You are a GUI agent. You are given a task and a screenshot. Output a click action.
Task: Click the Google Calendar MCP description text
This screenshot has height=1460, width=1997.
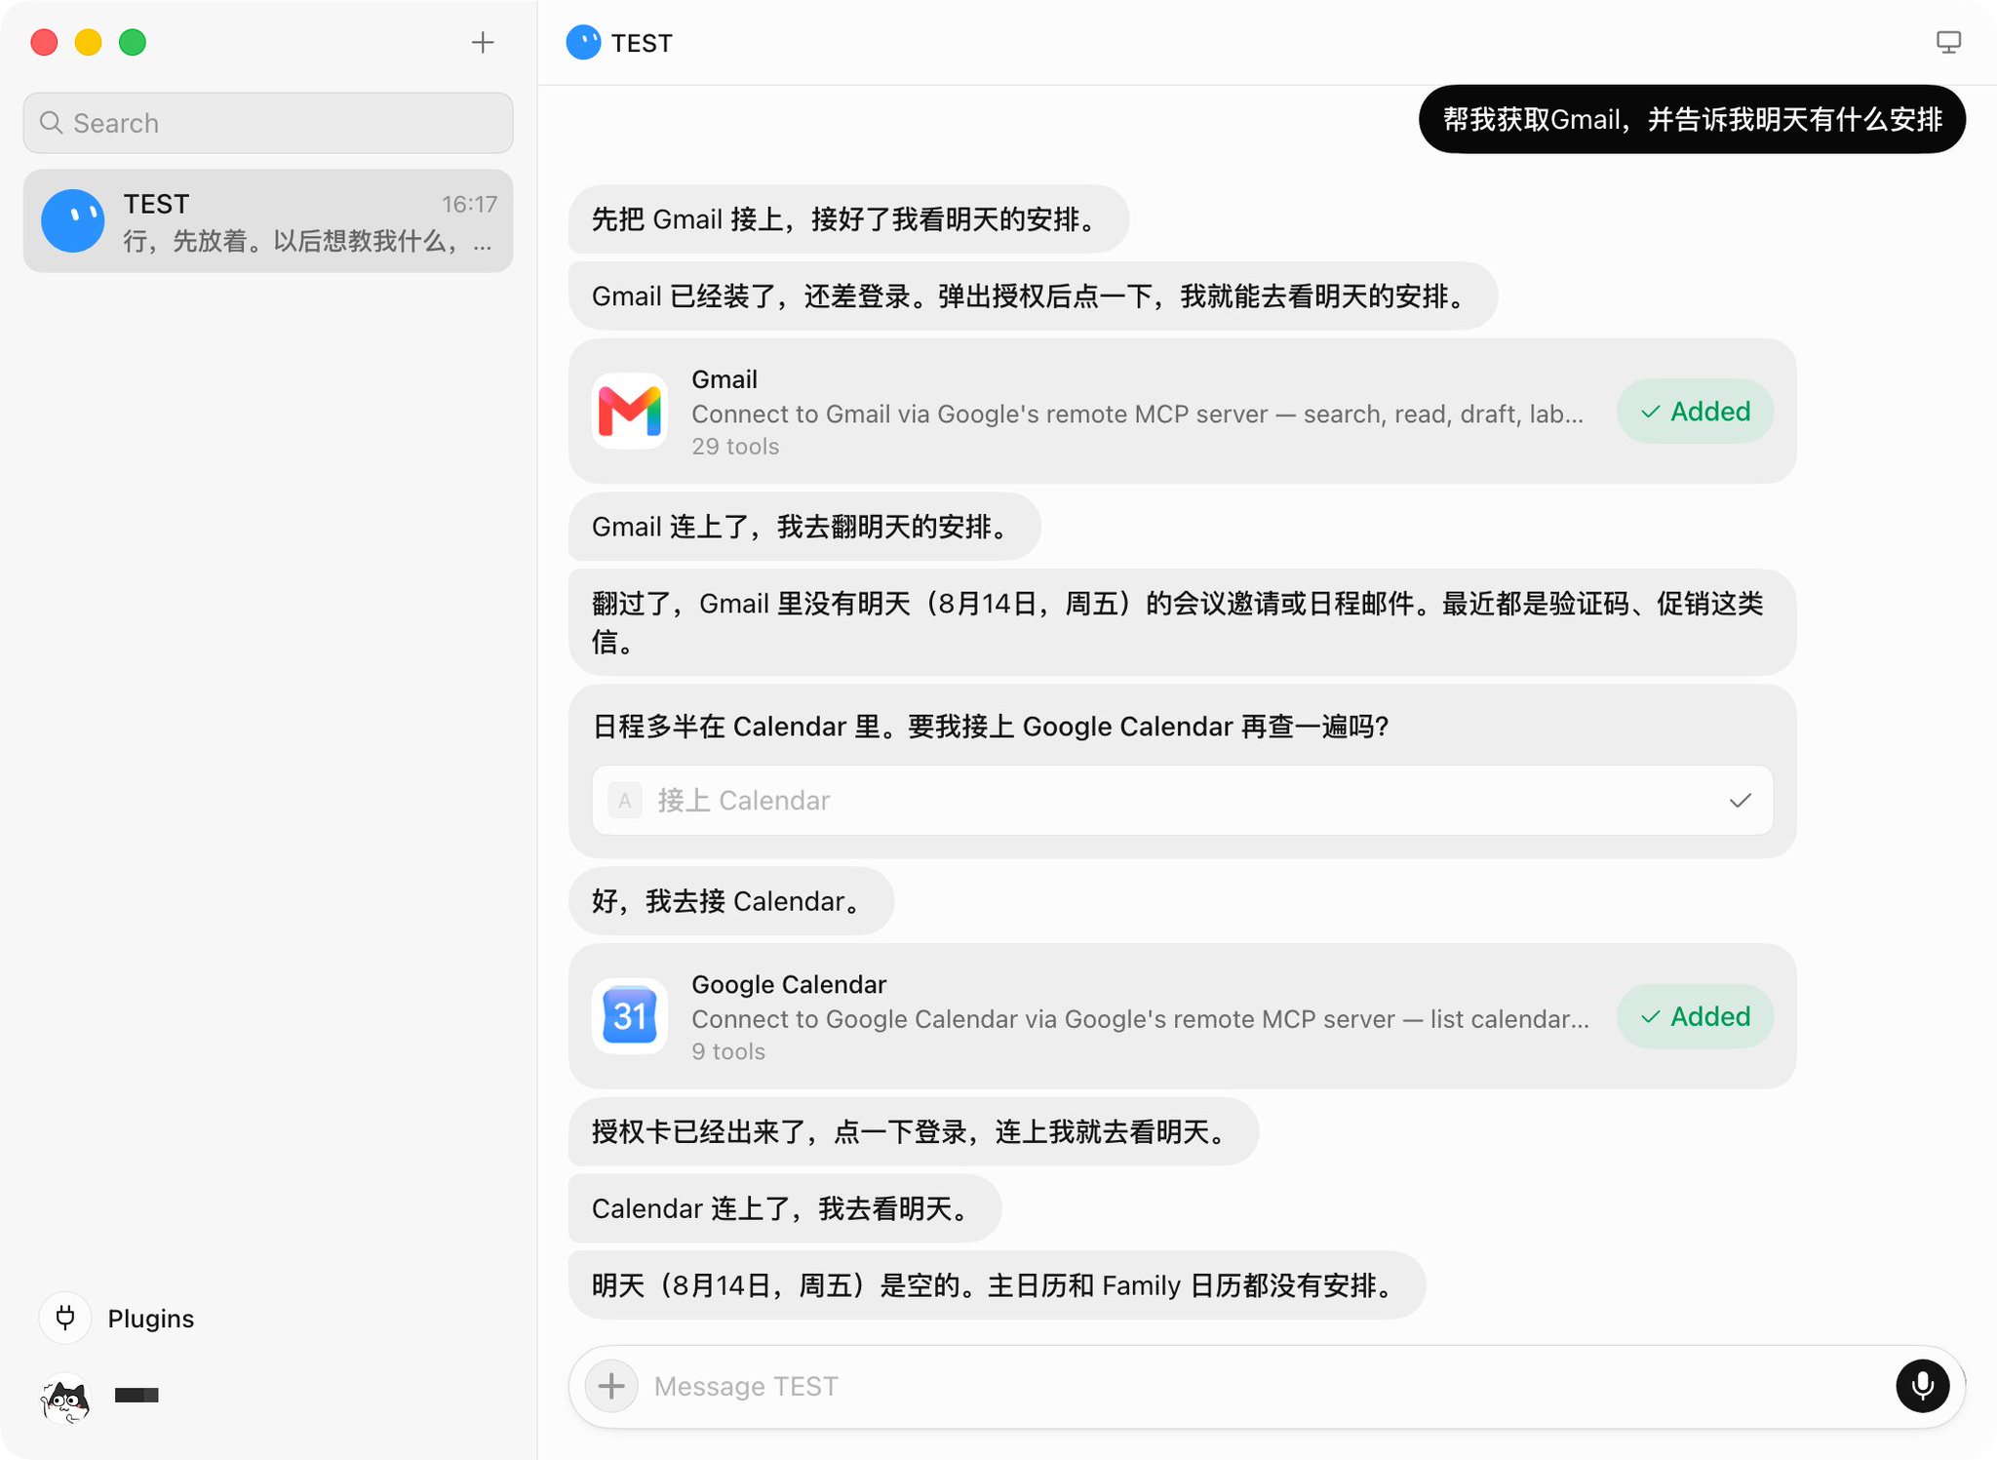click(x=1140, y=1019)
